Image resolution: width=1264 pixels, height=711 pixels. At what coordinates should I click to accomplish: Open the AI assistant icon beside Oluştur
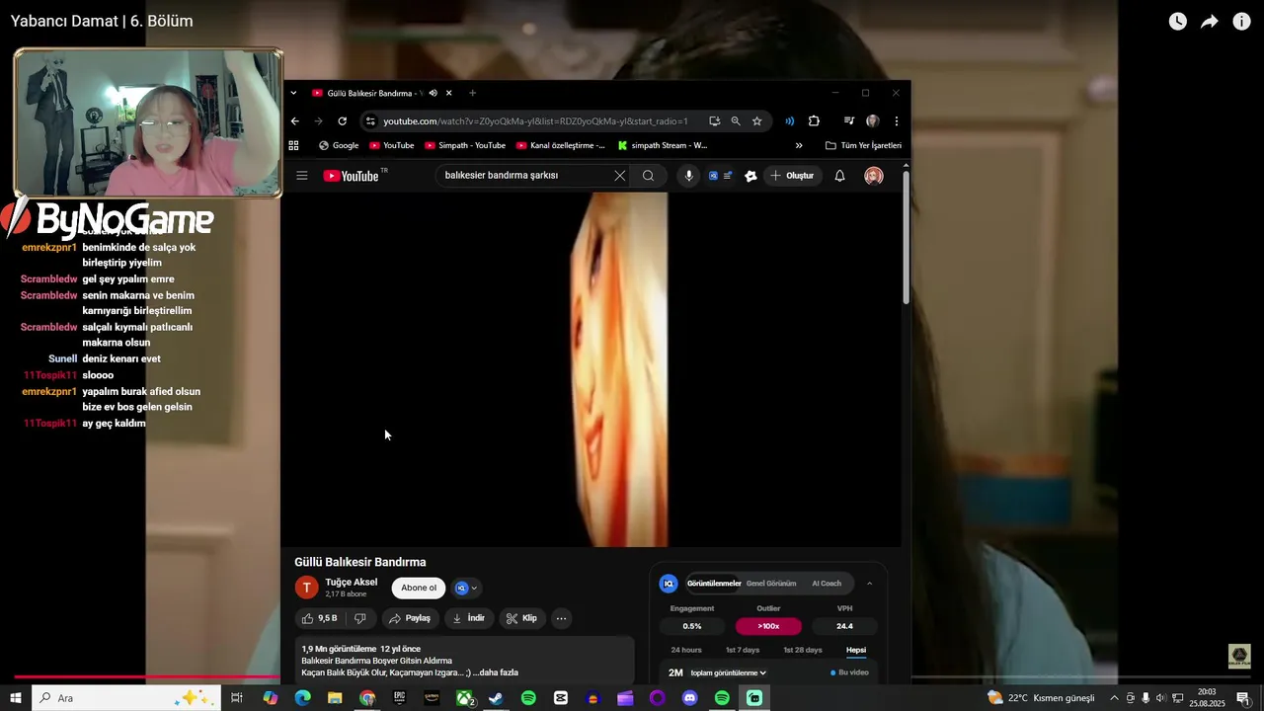click(x=750, y=176)
